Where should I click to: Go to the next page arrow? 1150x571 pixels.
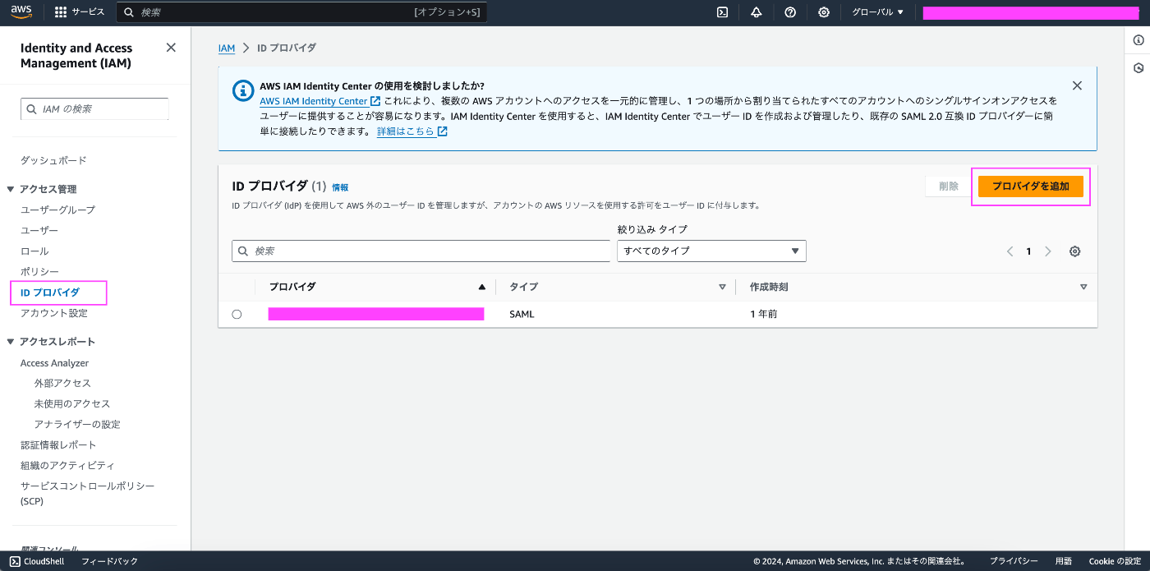[1048, 251]
